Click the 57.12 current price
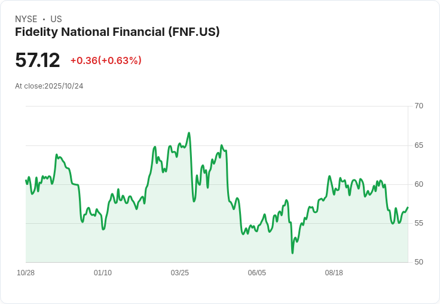The image size is (440, 304). point(38,60)
